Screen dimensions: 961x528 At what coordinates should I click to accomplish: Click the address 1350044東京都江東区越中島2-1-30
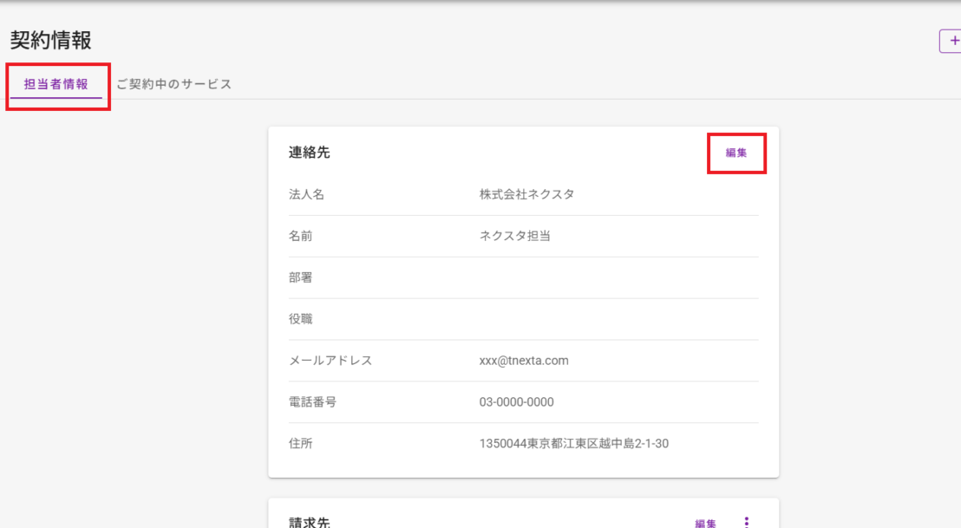[573, 444]
